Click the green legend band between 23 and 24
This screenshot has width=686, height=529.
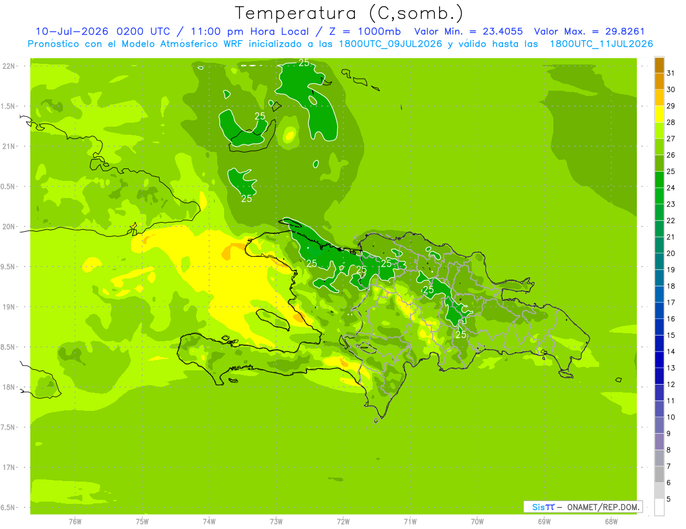659,196
